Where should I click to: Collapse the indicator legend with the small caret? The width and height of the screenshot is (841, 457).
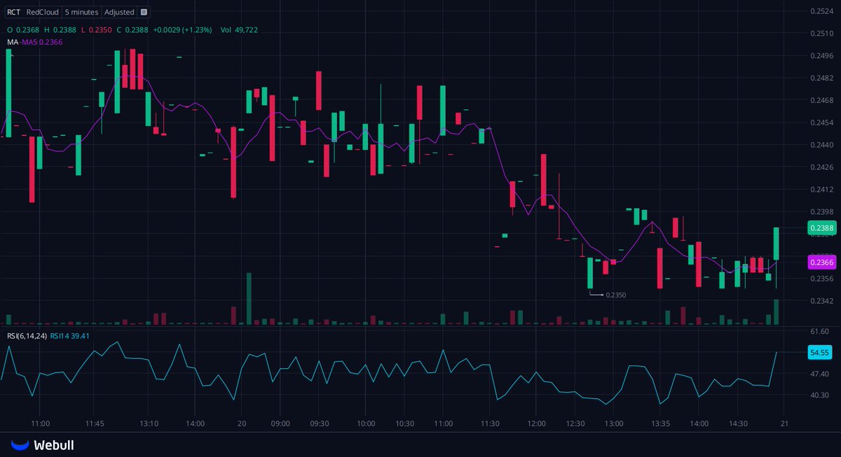(x=11, y=55)
